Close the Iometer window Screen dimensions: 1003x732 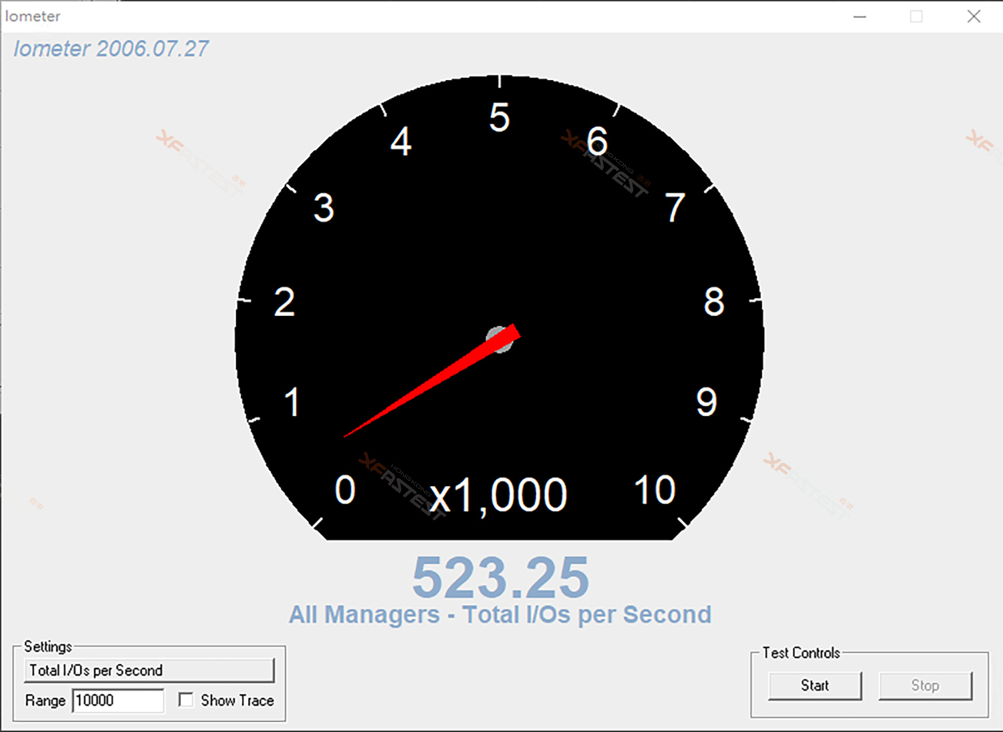pyautogui.click(x=974, y=17)
